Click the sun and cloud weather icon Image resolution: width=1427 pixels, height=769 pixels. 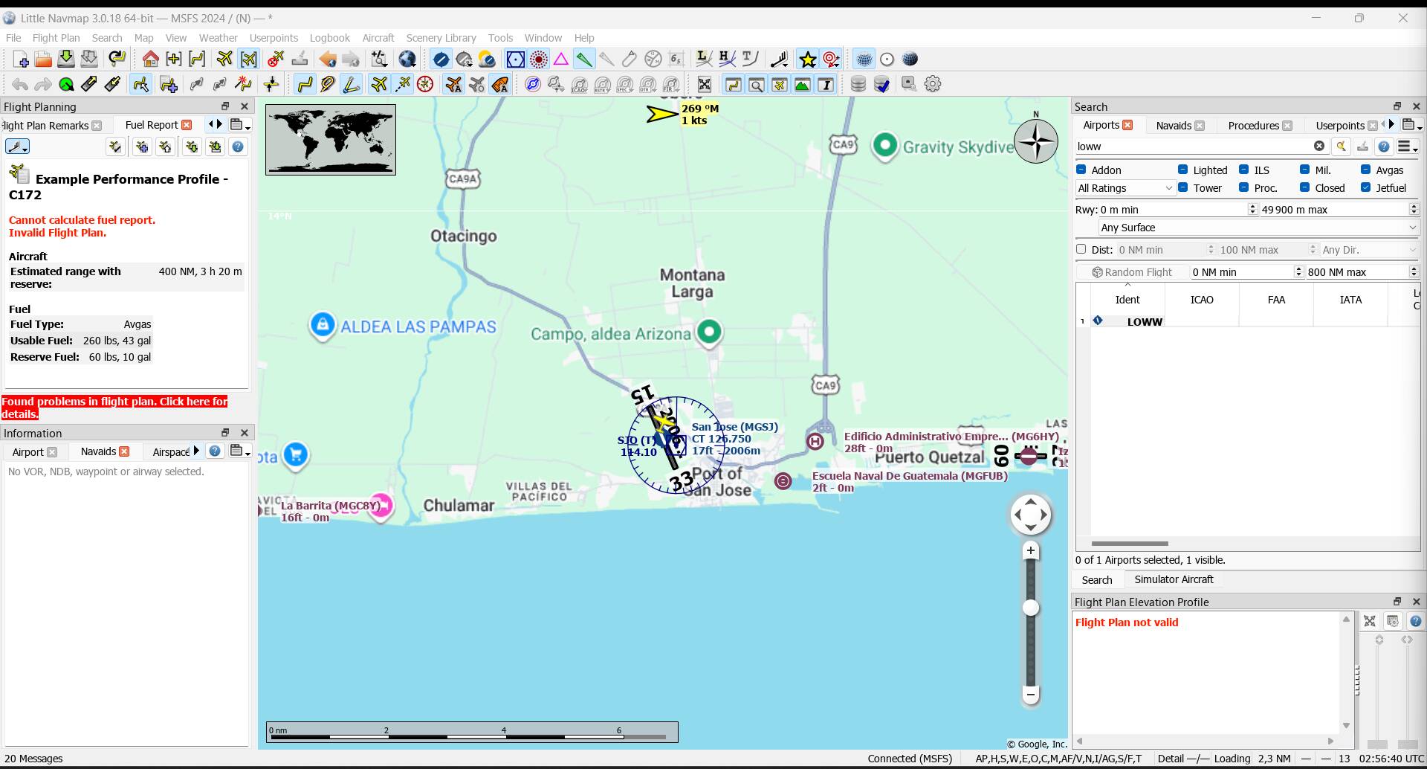click(x=487, y=59)
